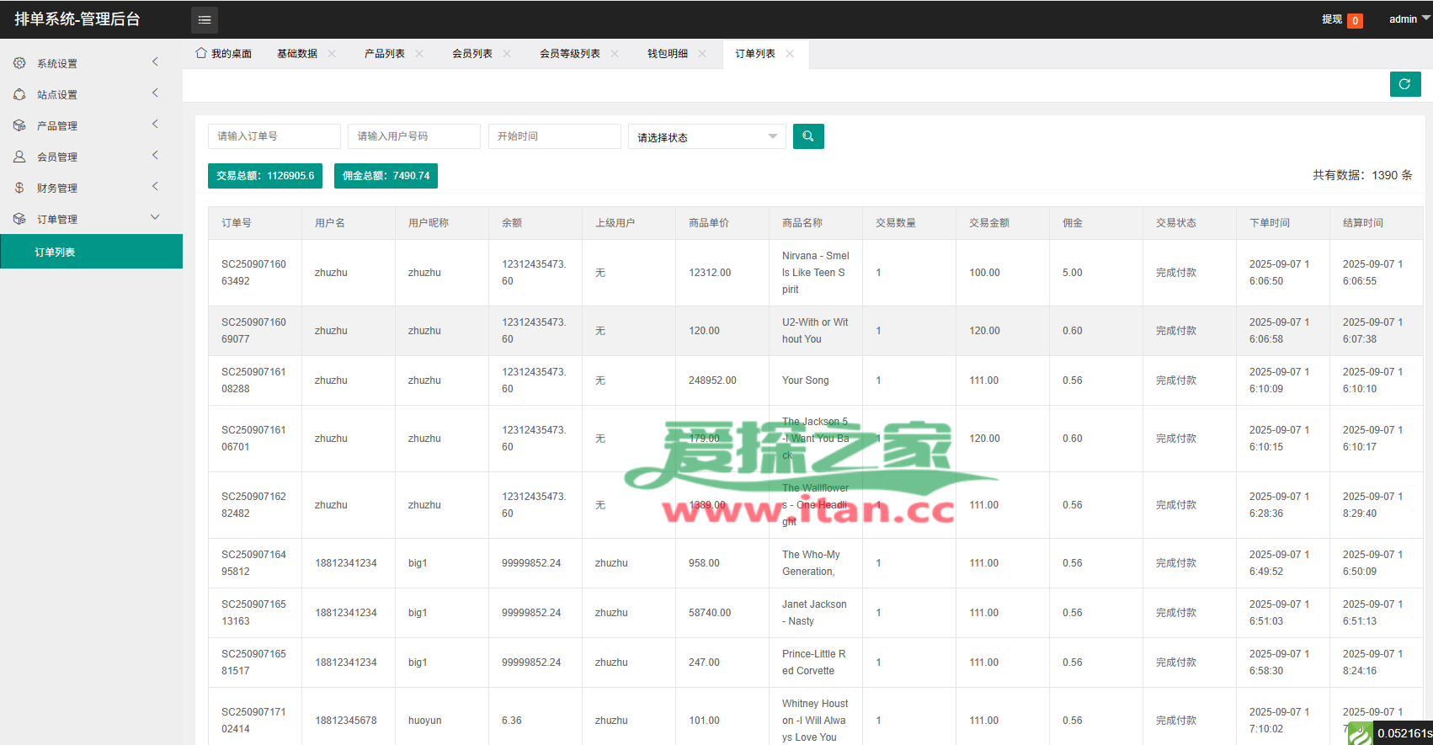Switch to the 会员等级列表 tab
Image resolution: width=1433 pixels, height=745 pixels.
point(570,54)
